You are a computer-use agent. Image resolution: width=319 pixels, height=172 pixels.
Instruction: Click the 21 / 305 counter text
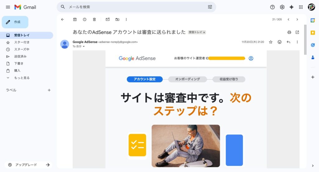click(x=277, y=20)
